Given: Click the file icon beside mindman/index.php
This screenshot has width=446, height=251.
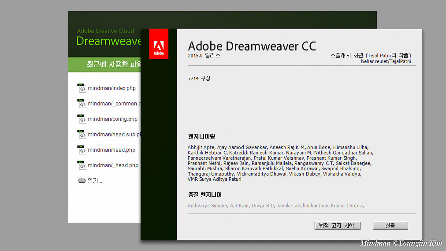Looking at the screenshot, I should click(x=81, y=88).
